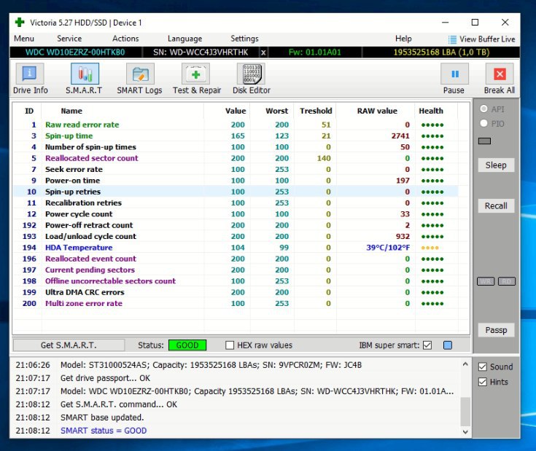Click the Value column header
536x451 pixels.
(x=236, y=111)
